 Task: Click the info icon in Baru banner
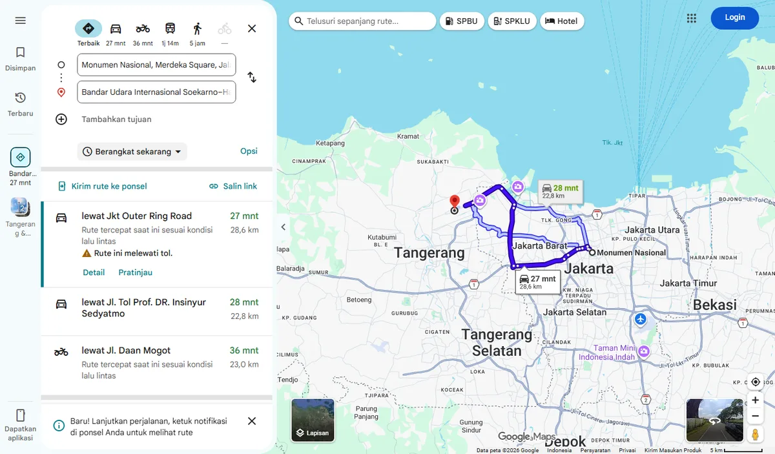pyautogui.click(x=59, y=426)
